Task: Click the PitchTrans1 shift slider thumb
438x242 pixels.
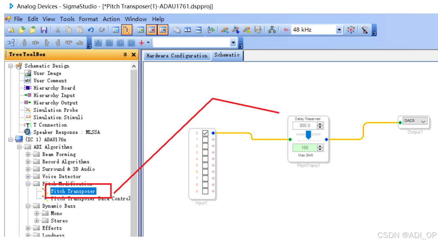Action: (x=308, y=135)
